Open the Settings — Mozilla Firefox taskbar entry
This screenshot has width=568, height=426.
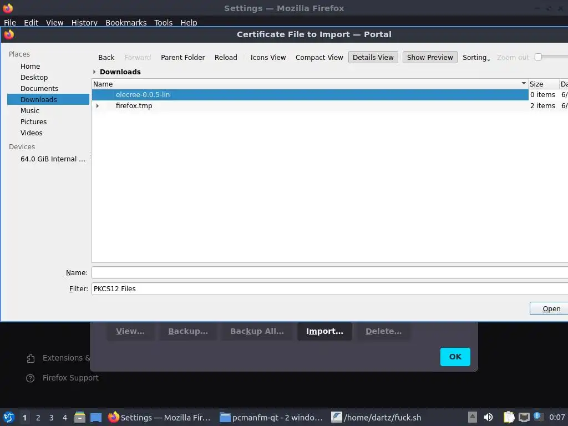[x=159, y=417]
